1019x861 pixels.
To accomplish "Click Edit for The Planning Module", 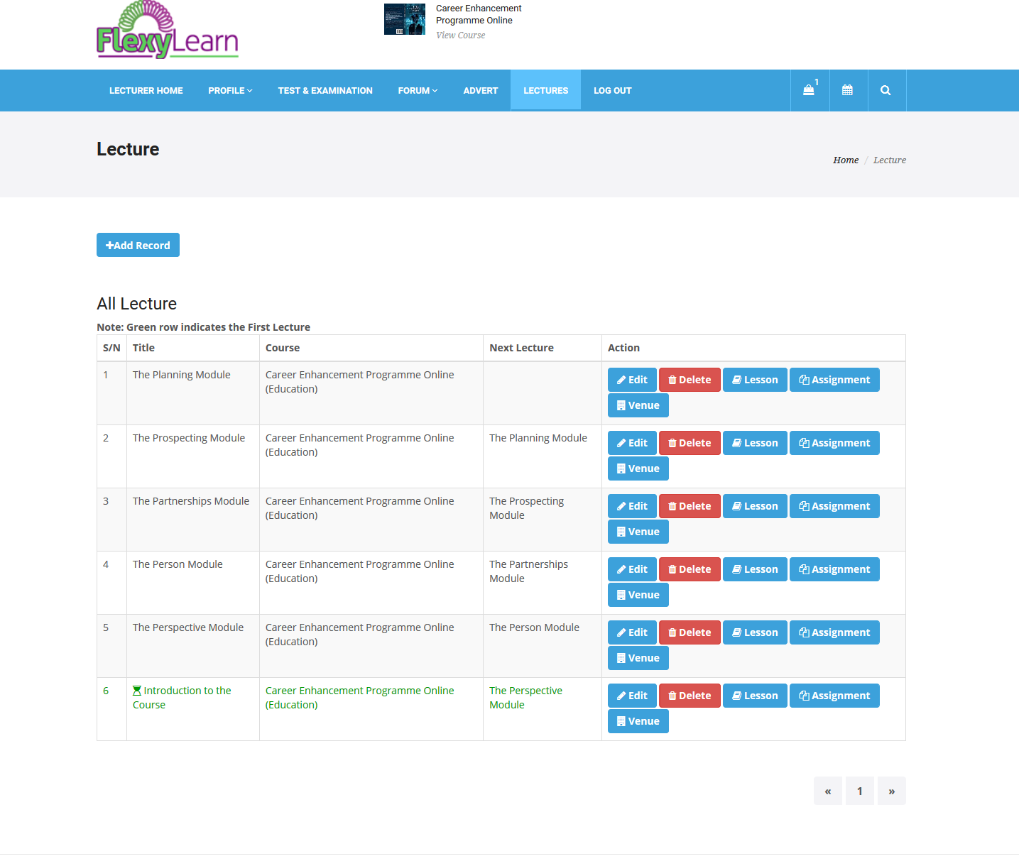I will pyautogui.click(x=632, y=380).
